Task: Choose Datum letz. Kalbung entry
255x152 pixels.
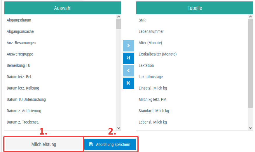Action: coord(23,88)
